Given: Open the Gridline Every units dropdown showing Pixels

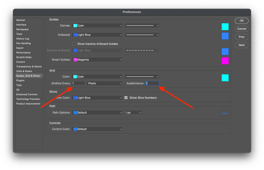Looking at the screenshot, I should pos(105,83).
